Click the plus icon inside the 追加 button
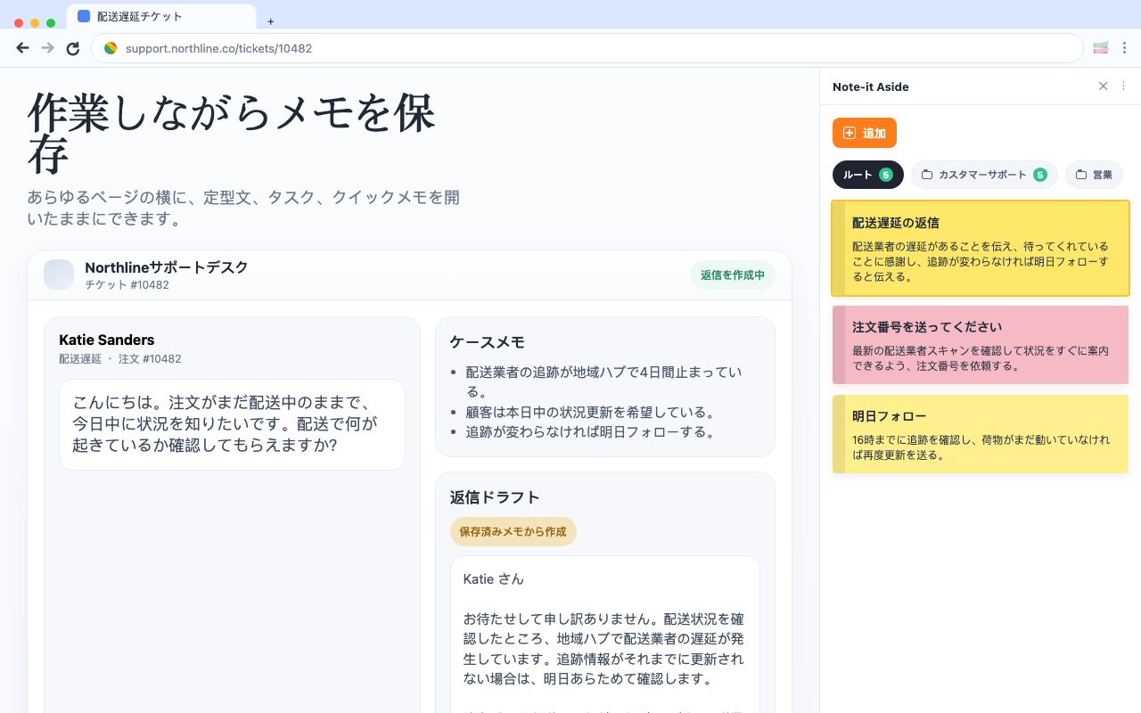 [848, 132]
